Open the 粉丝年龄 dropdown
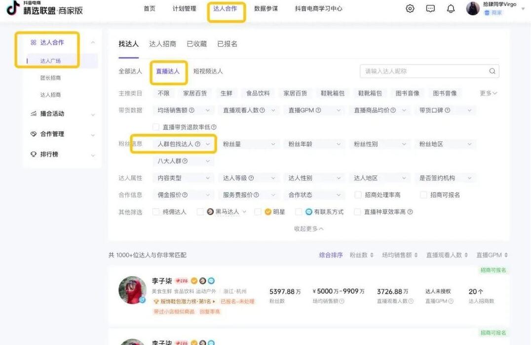 (314, 144)
